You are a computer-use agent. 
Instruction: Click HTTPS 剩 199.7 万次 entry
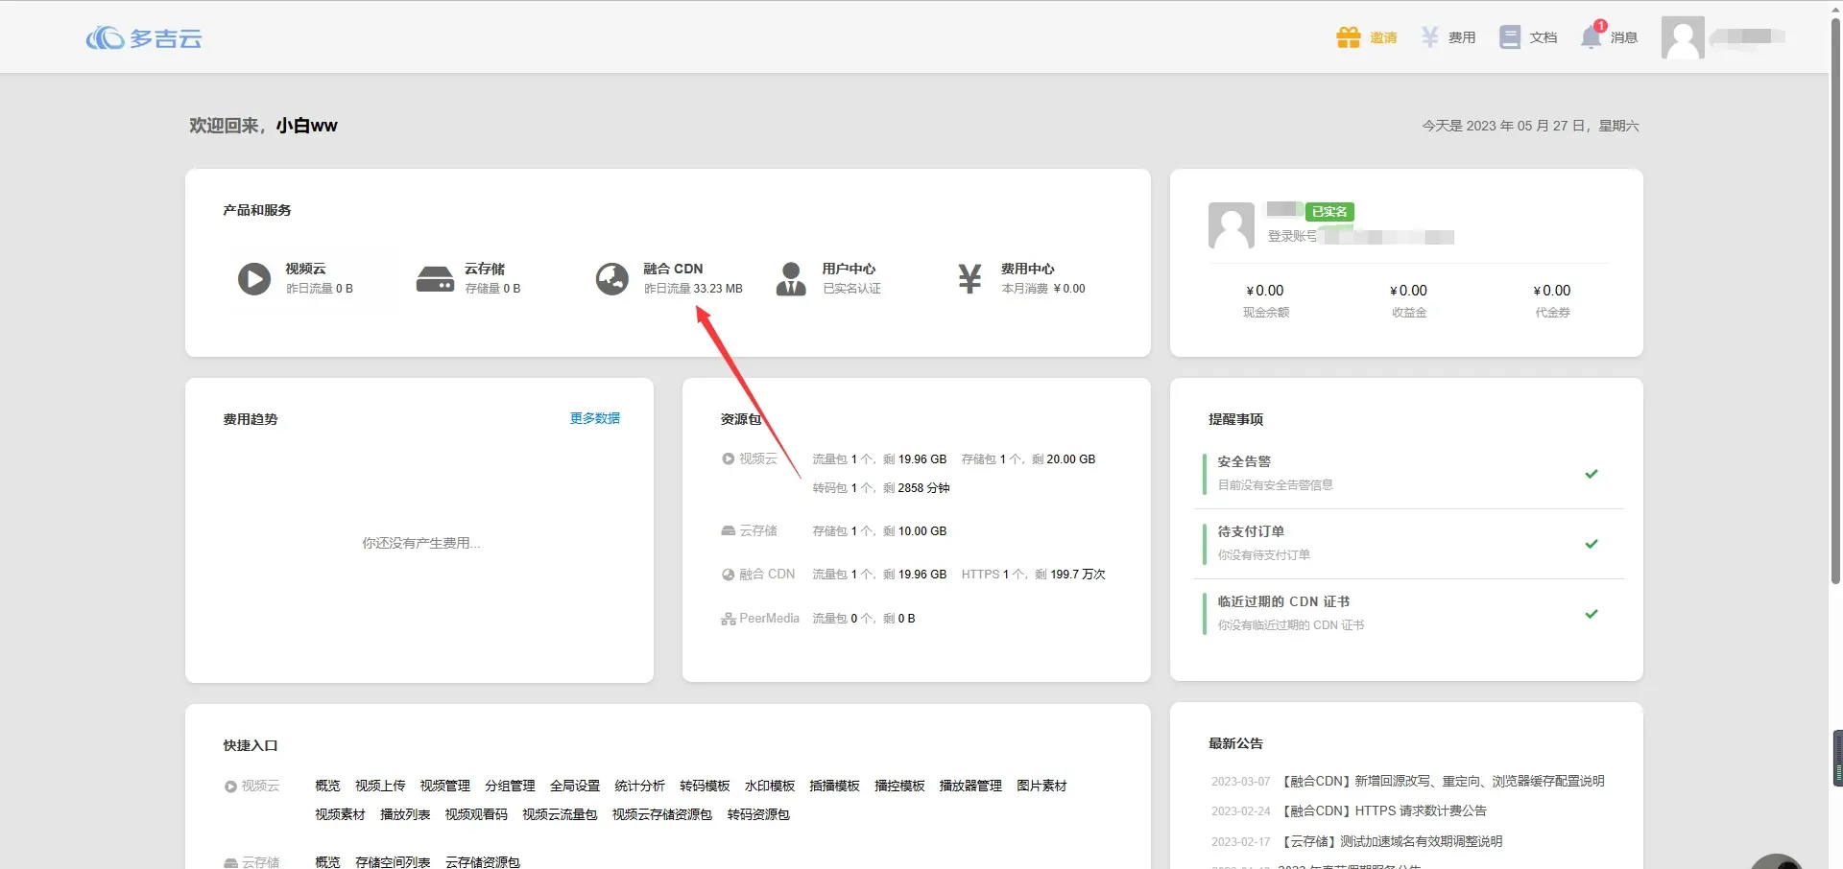[1034, 575]
